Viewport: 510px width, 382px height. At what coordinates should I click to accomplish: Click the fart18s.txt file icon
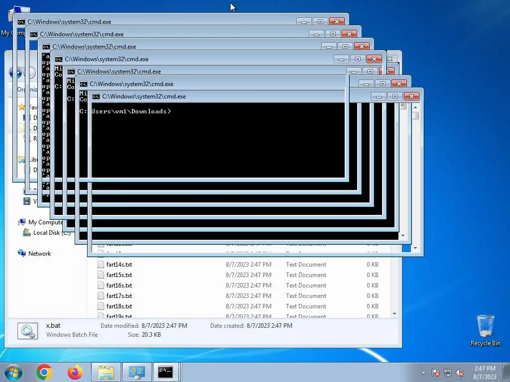coord(101,306)
